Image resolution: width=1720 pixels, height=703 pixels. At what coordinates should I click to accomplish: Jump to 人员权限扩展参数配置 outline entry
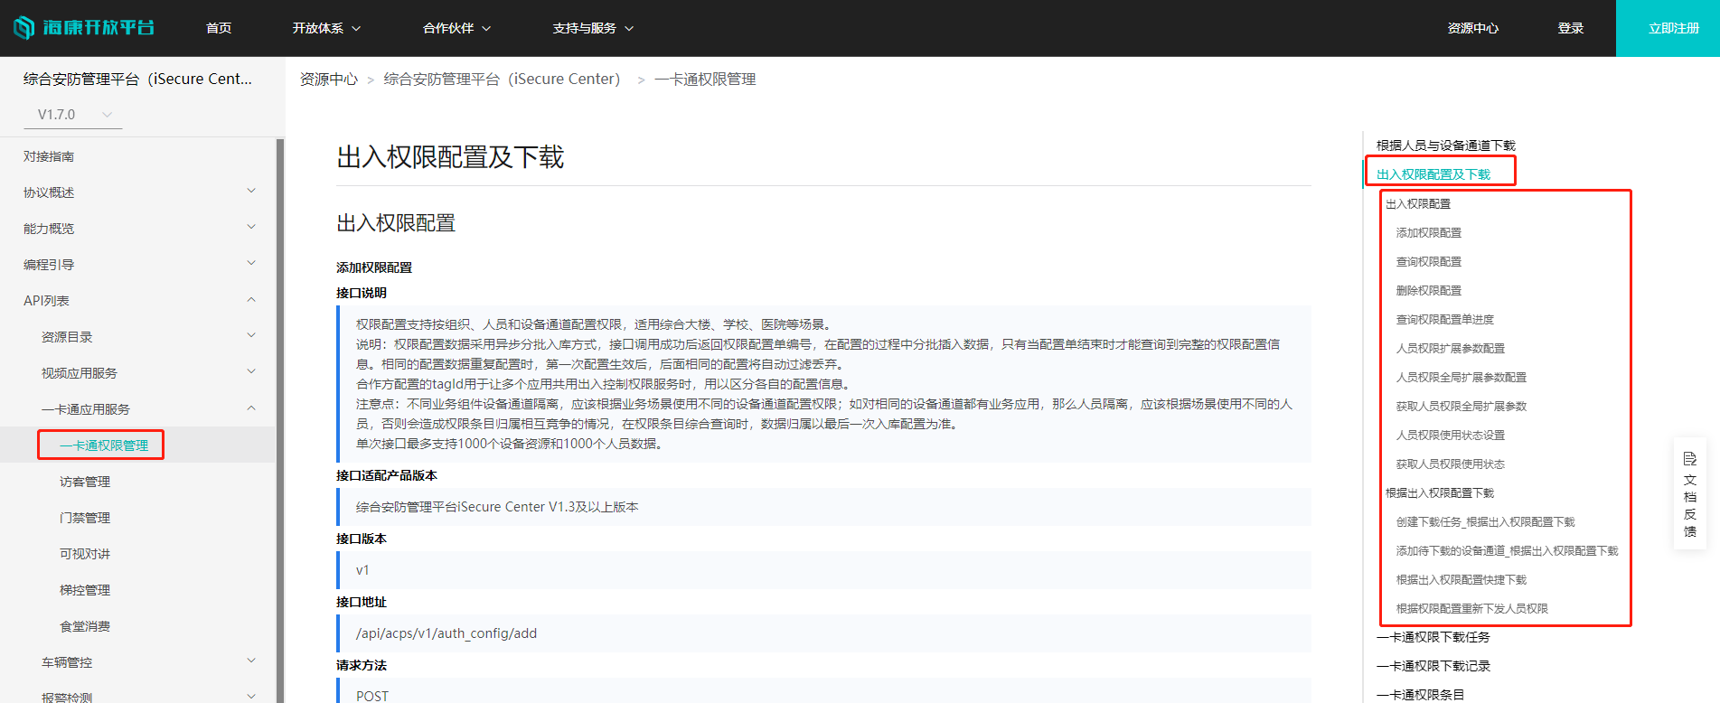(1451, 349)
